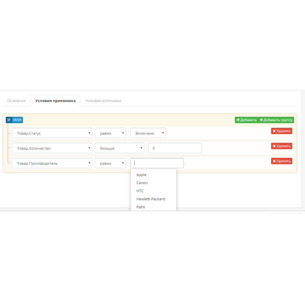Select Hewlett-Packard from the suggestion list
Viewport: 305px width, 305px height.
(150, 199)
